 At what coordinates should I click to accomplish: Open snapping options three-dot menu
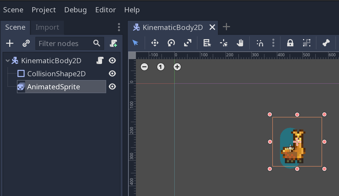tap(273, 43)
